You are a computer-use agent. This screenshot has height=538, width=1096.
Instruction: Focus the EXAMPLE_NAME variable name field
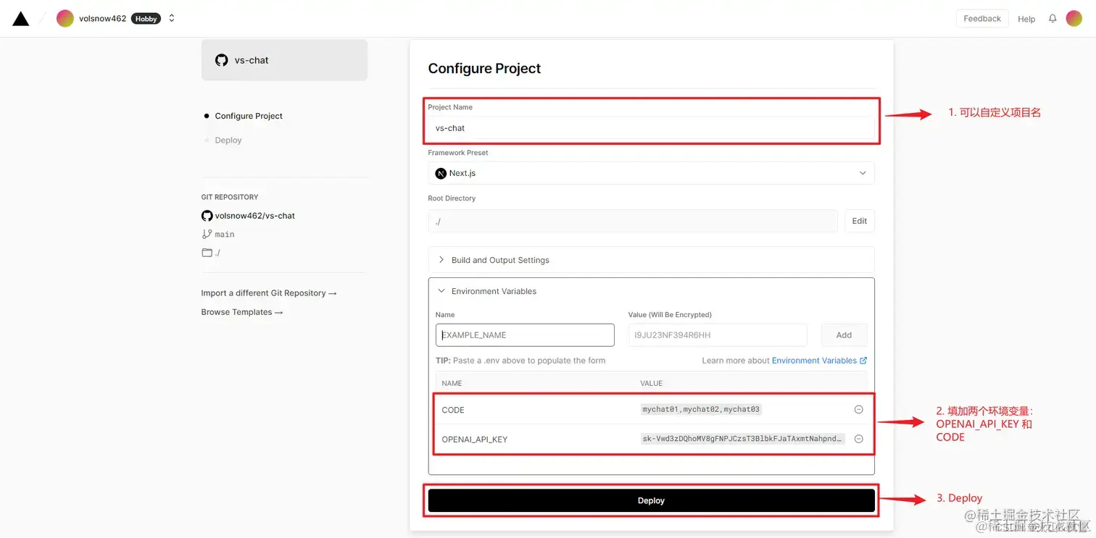(525, 335)
